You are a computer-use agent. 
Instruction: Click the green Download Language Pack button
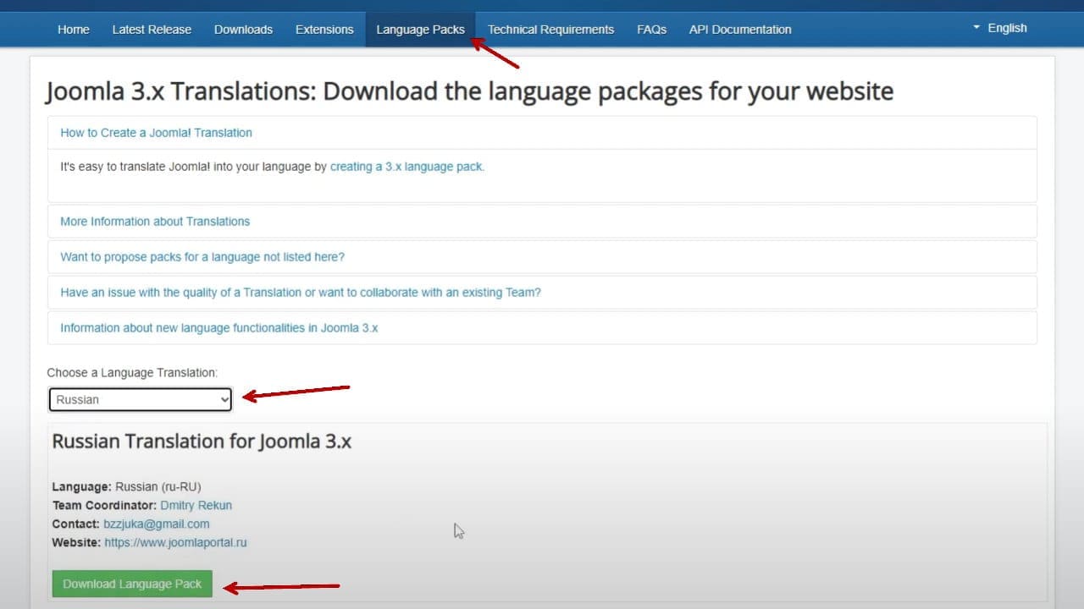pos(132,584)
